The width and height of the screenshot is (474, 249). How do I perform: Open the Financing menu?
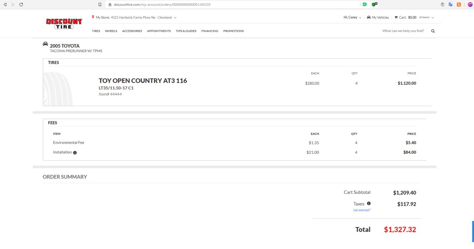[x=210, y=31]
